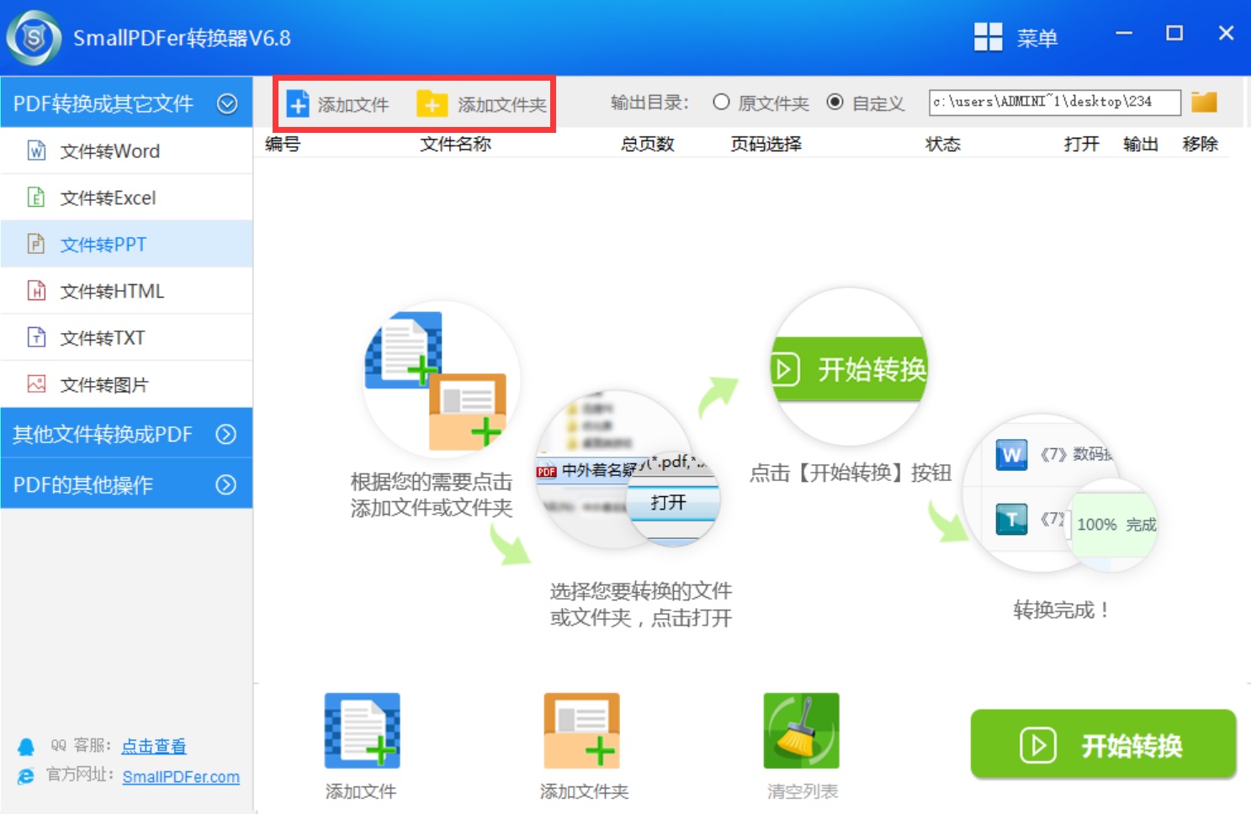Click the 添加文件 label in the top toolbar
The image size is (1251, 814).
tap(353, 104)
